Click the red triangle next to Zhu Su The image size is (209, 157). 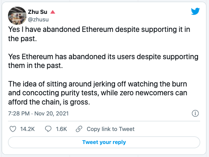pos(53,12)
